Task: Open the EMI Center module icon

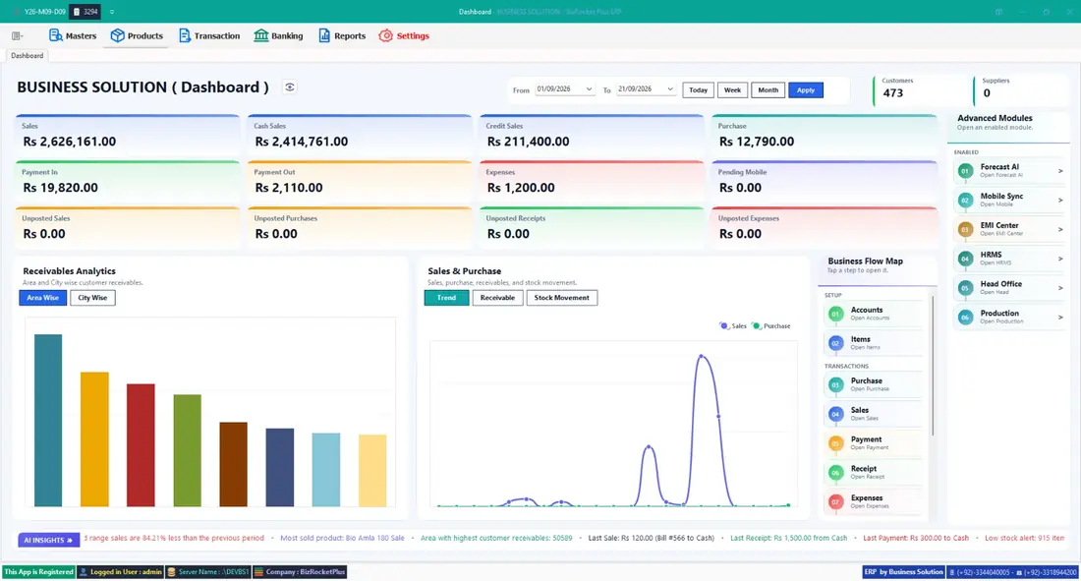Action: pyautogui.click(x=965, y=229)
